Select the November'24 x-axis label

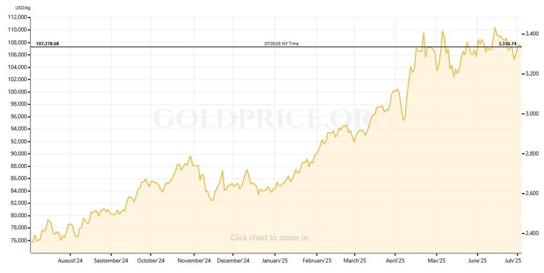pos(194,260)
